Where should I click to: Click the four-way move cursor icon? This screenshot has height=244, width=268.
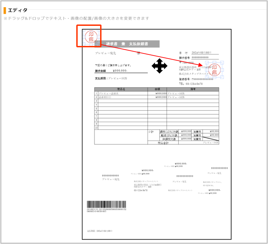(x=159, y=66)
